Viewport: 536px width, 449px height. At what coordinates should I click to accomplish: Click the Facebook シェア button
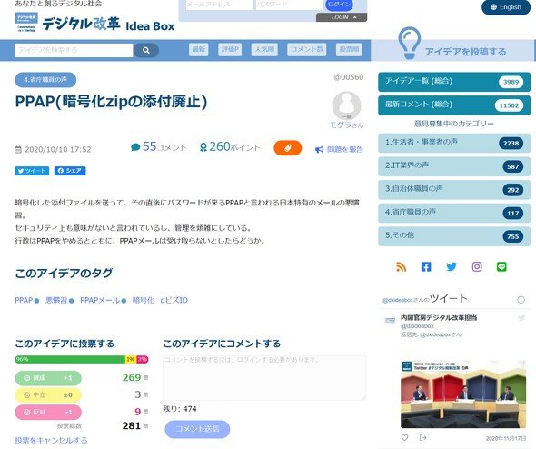[70, 171]
